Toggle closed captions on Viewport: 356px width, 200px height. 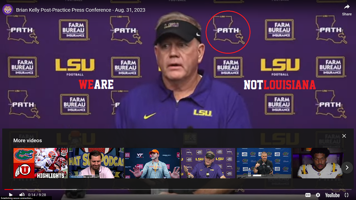(308, 195)
